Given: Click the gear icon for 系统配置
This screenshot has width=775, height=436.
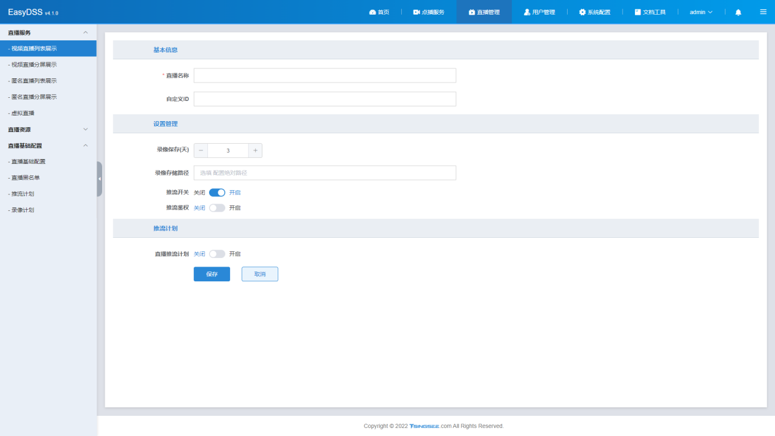Looking at the screenshot, I should 582,12.
